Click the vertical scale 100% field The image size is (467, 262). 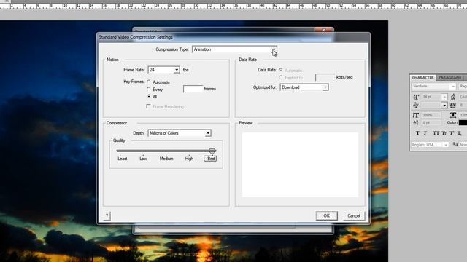tap(431, 115)
